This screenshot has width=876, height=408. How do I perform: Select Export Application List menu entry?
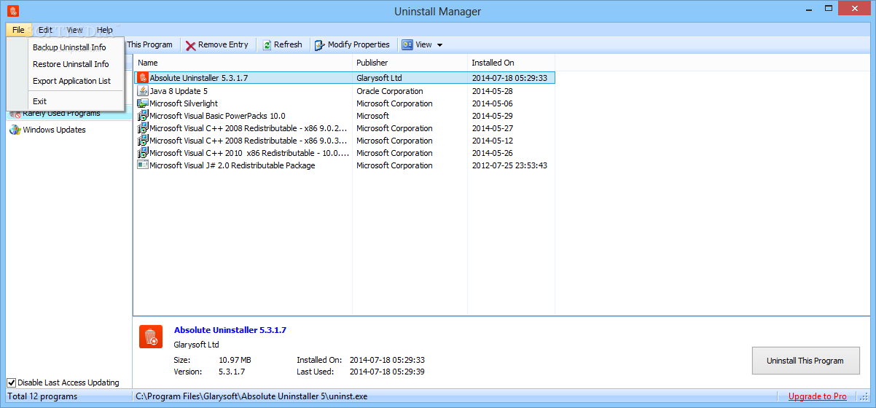pyautogui.click(x=71, y=81)
